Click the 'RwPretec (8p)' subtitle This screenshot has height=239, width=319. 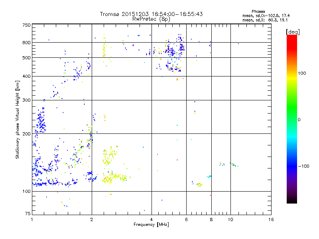151,19
